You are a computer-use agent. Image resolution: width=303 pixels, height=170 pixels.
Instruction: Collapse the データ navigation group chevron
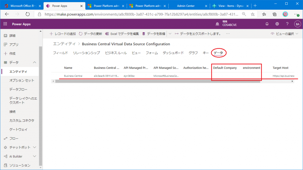tap(34, 63)
